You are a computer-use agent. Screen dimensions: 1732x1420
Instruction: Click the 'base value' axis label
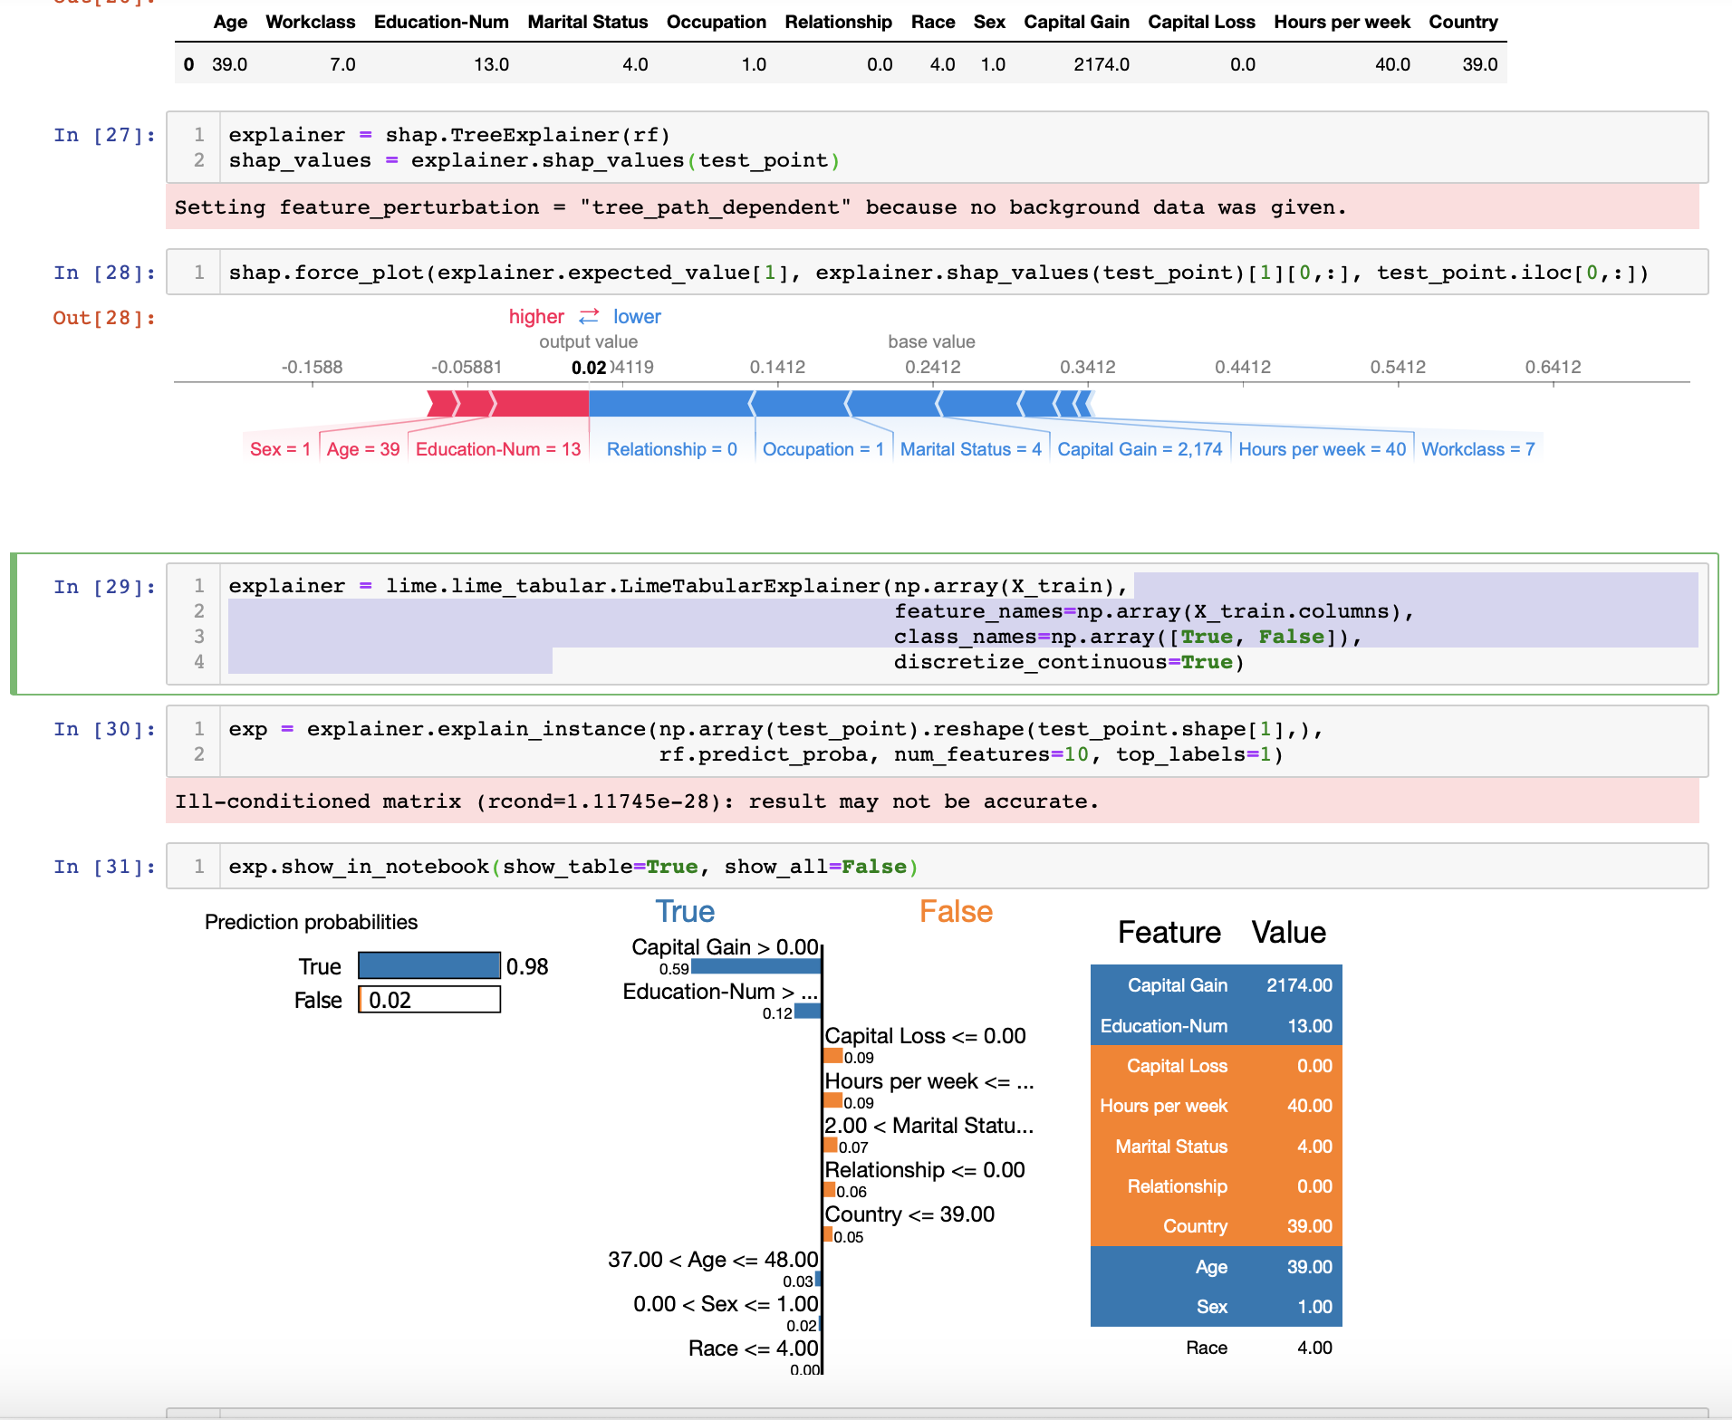pos(931,341)
